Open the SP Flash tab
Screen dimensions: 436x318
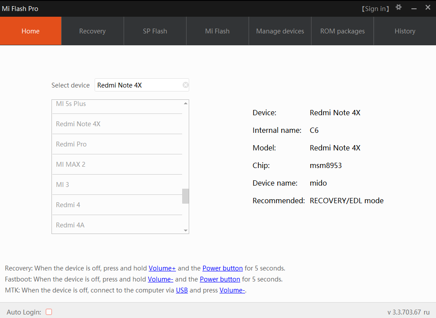click(x=155, y=31)
